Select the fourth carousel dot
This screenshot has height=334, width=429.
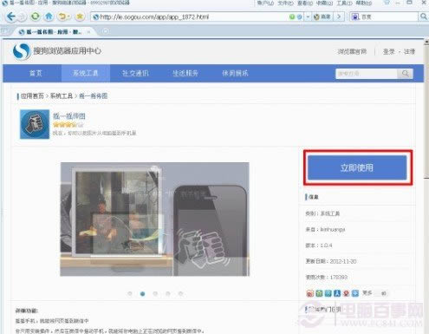168,293
